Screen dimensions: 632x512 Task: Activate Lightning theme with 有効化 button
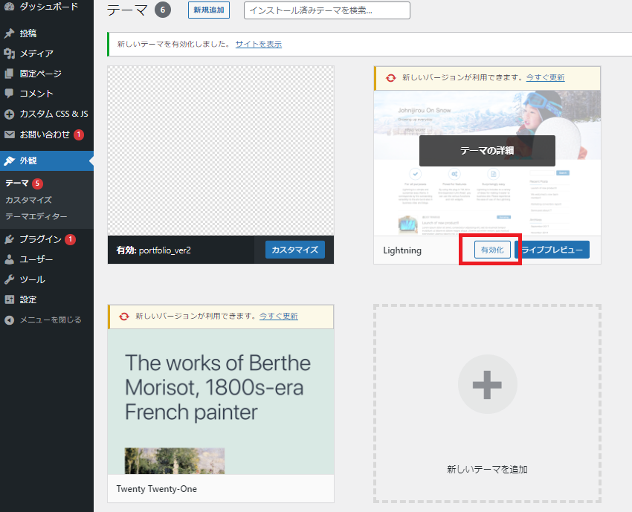pos(492,250)
